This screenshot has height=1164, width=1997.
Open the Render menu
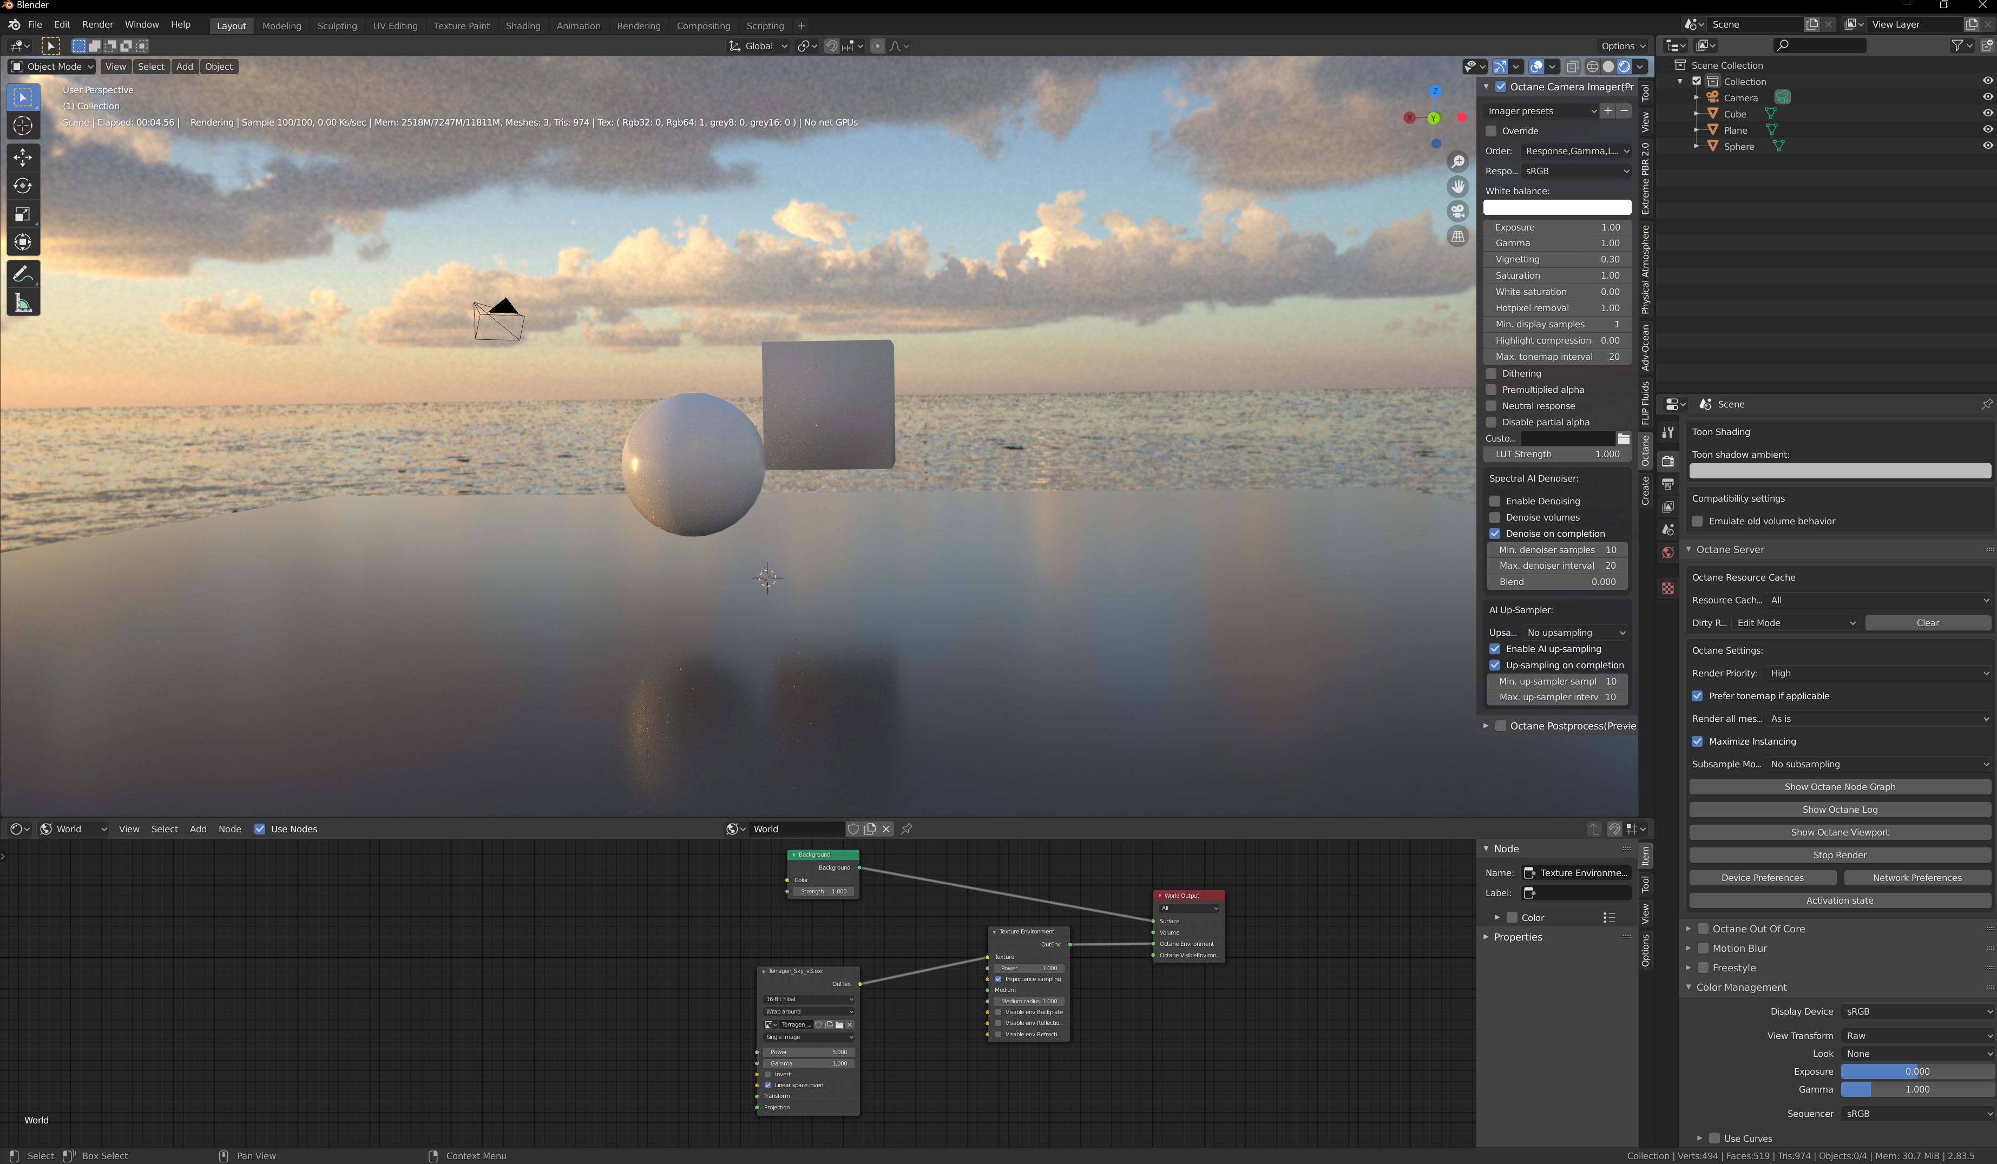point(97,24)
